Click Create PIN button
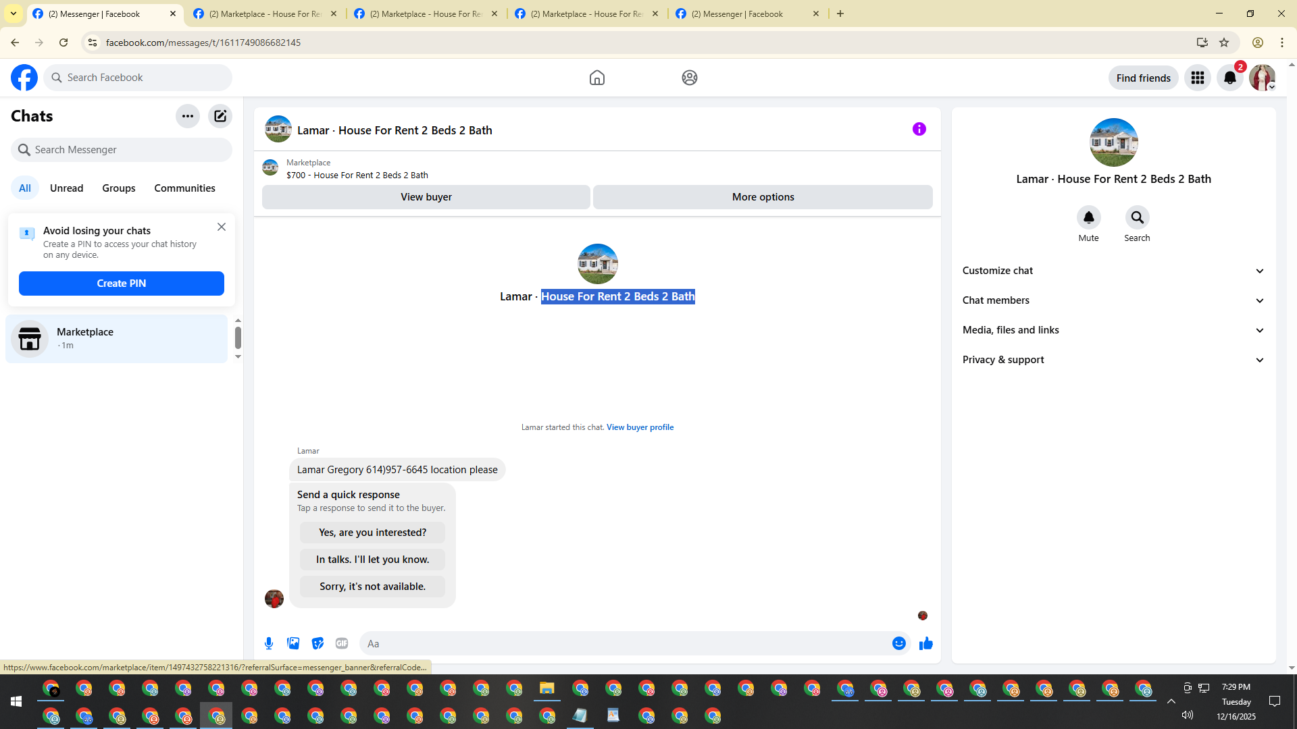The width and height of the screenshot is (1297, 729). click(x=122, y=283)
